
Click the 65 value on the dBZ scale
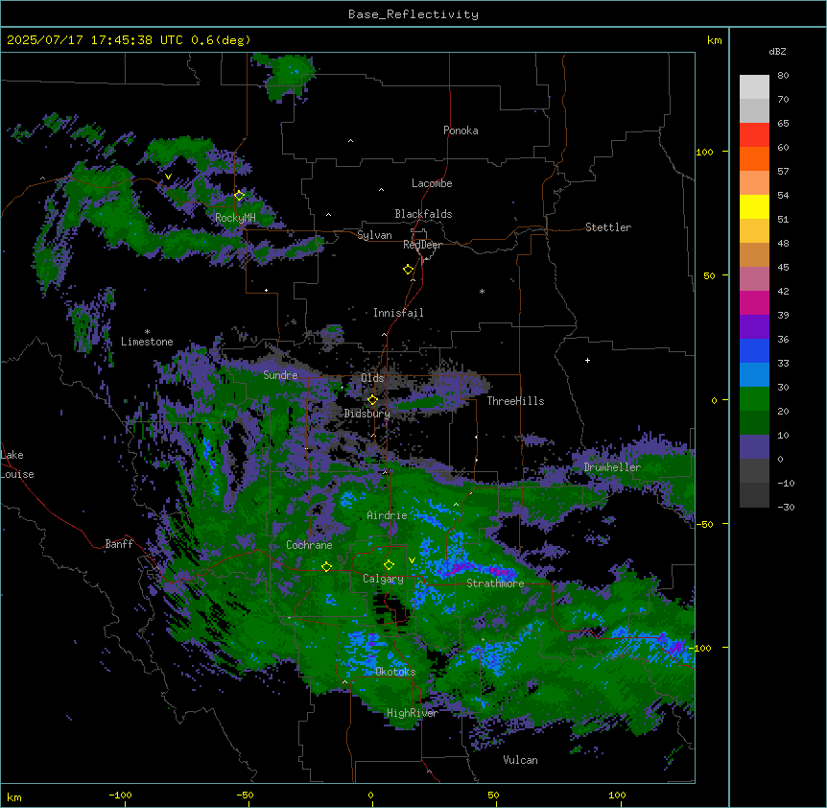click(x=783, y=124)
